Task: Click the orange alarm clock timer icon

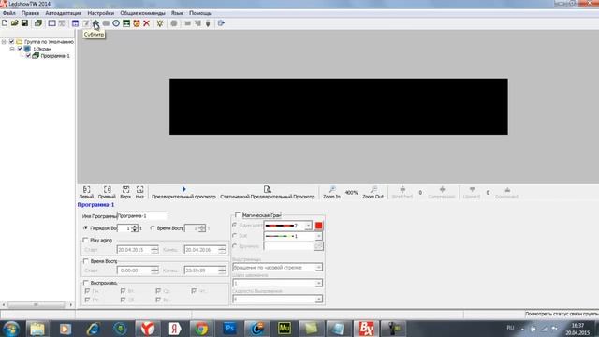Action: pyautogui.click(x=137, y=23)
